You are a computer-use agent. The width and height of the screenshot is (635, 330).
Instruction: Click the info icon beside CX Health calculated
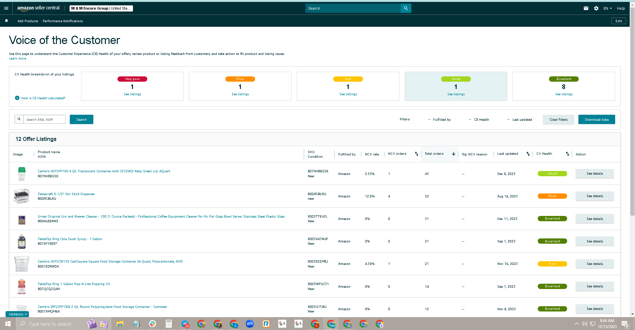point(17,98)
